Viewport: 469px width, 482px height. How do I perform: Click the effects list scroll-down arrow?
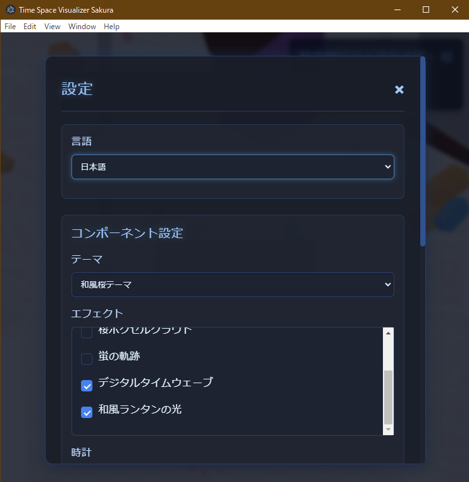388,429
